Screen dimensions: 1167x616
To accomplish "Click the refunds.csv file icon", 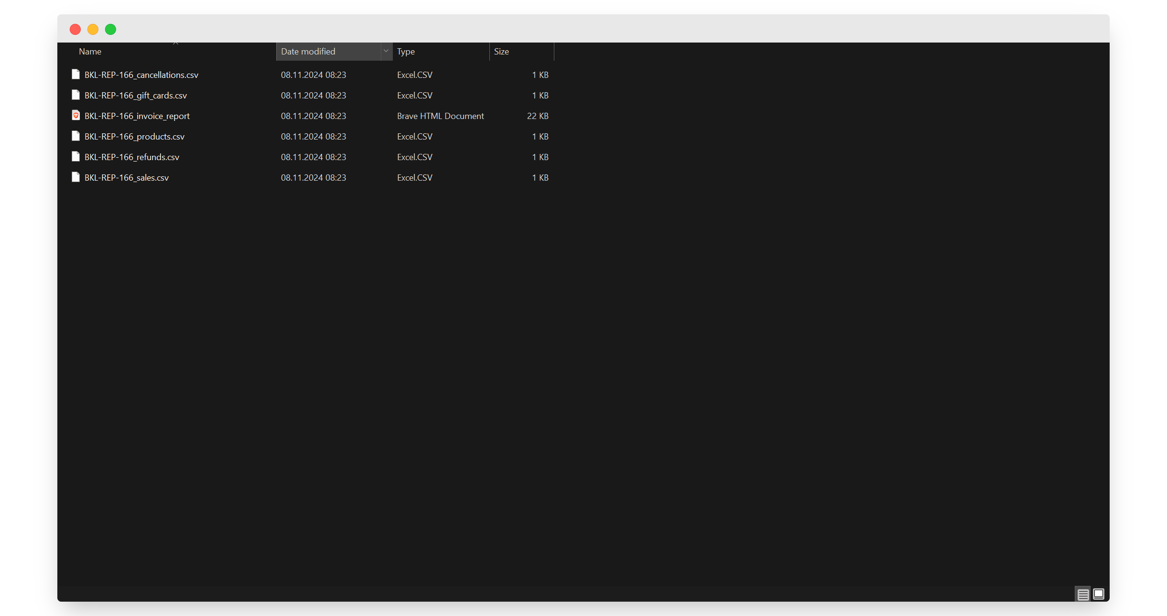I will click(76, 157).
